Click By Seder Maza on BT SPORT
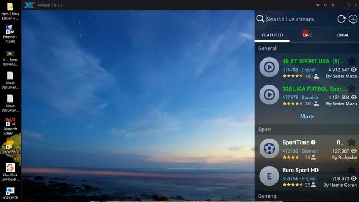 [342, 76]
